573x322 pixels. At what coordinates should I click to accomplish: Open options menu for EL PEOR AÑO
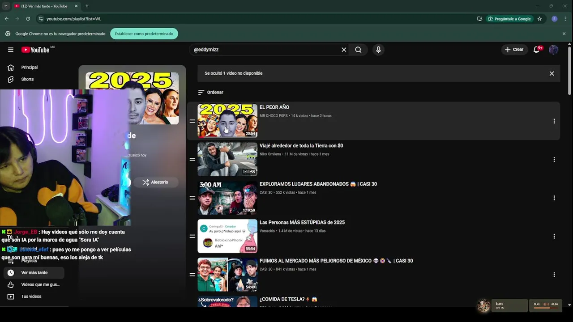pyautogui.click(x=554, y=121)
